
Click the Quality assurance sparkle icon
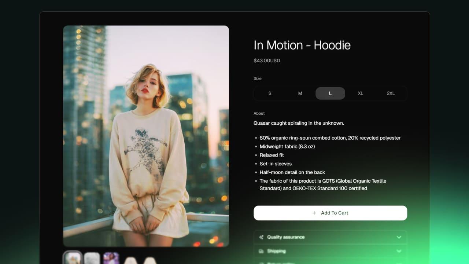tap(261, 237)
